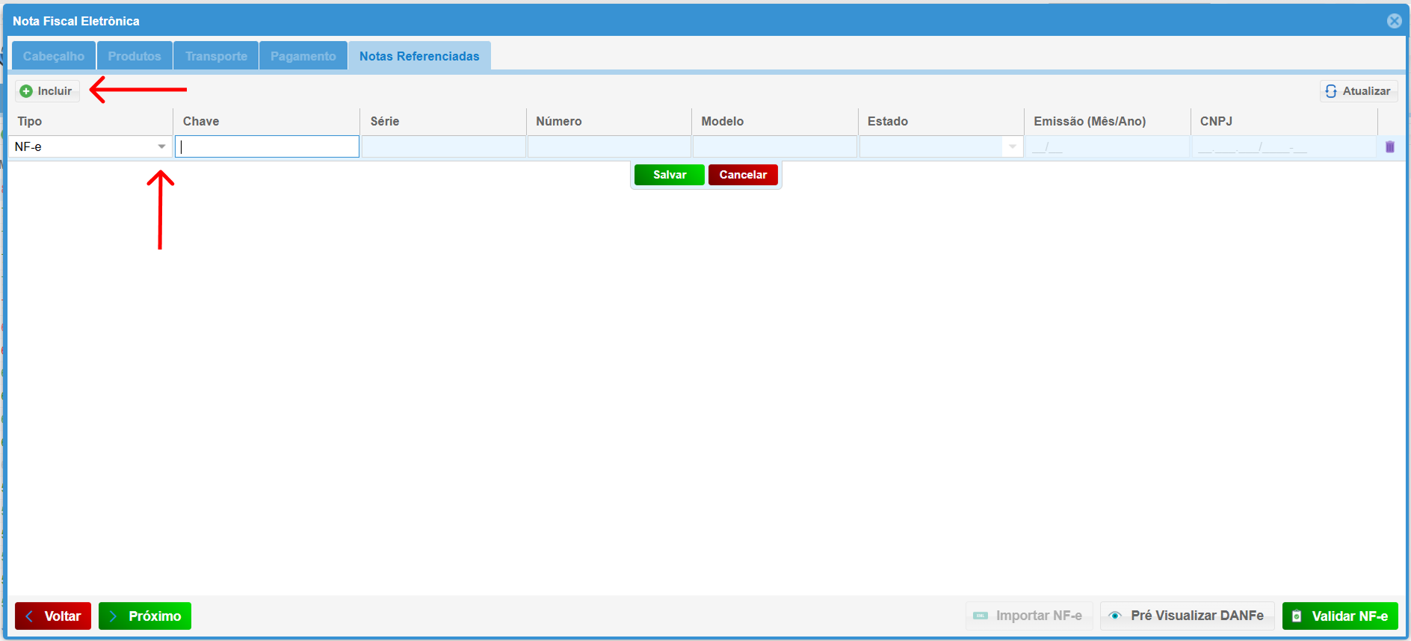Switch to the Cabeçalho tab
This screenshot has width=1411, height=641.
[54, 56]
